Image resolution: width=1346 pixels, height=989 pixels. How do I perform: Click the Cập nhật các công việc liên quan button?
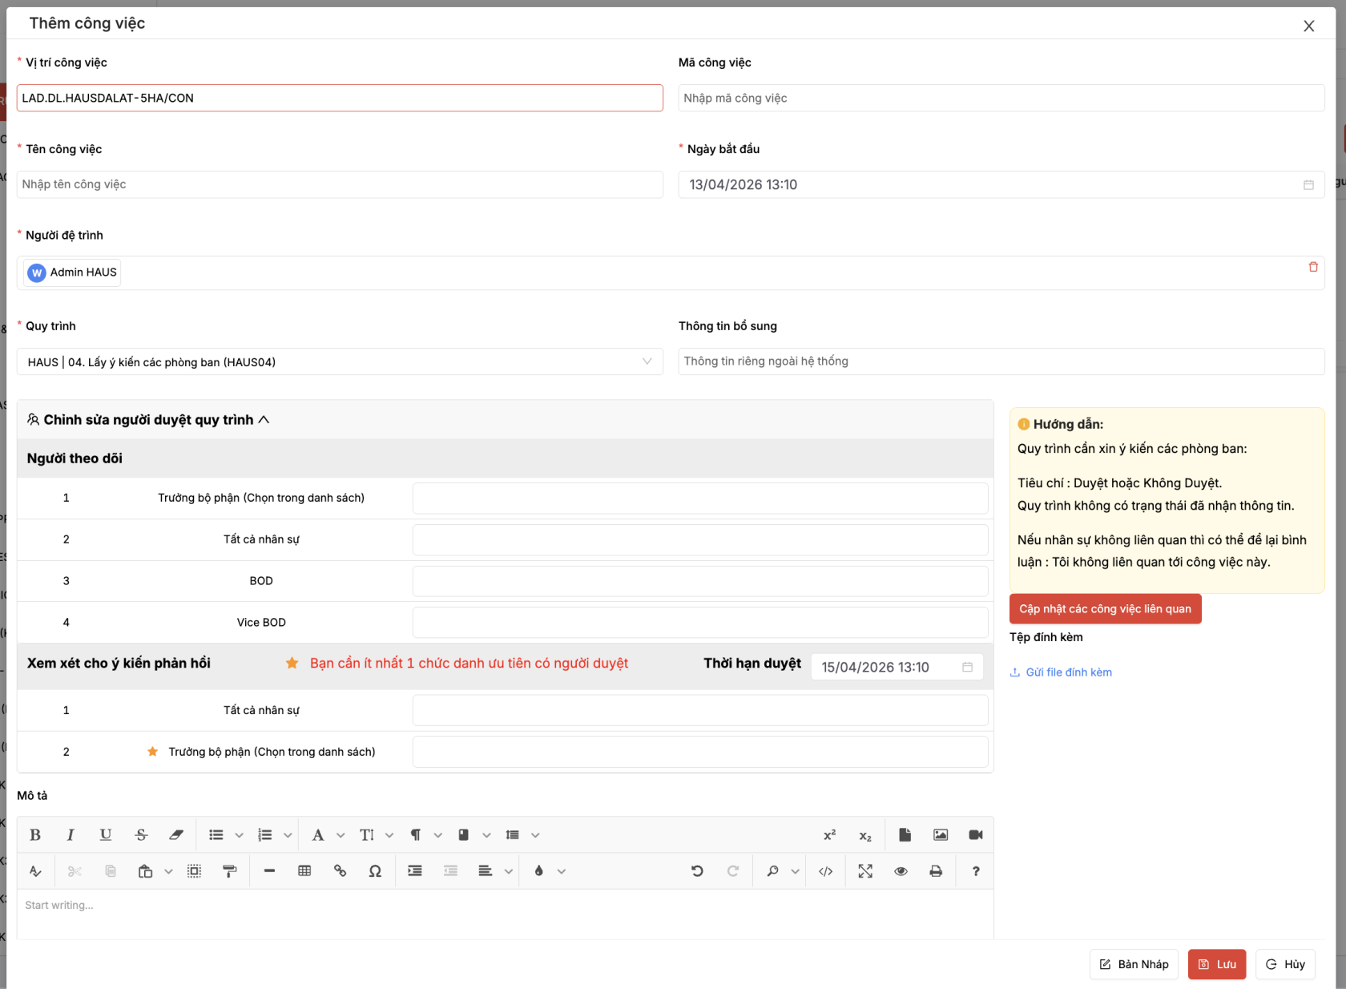[1105, 608]
